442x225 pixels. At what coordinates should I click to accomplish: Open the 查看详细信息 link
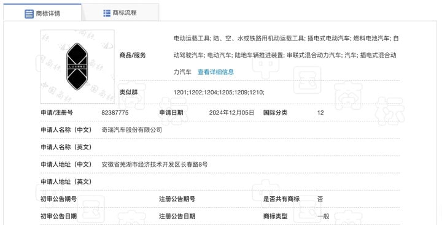(215, 72)
